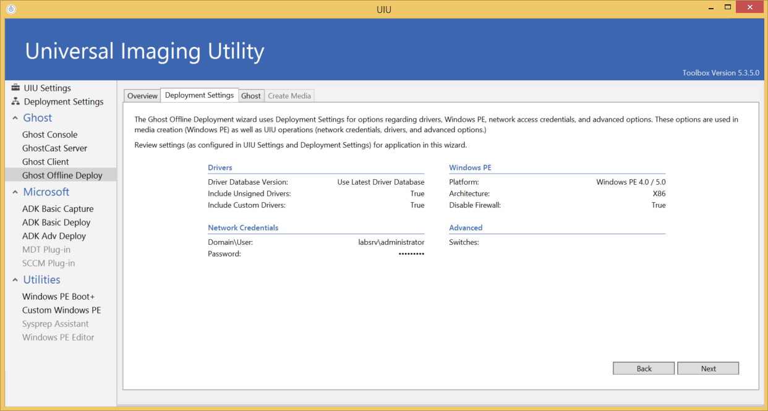Collapse the Utilities section chevron
The image size is (768, 411).
tap(15, 280)
